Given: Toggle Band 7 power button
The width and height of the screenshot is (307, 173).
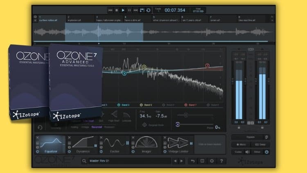Looking at the screenshot, I should pyautogui.click(x=186, y=105).
